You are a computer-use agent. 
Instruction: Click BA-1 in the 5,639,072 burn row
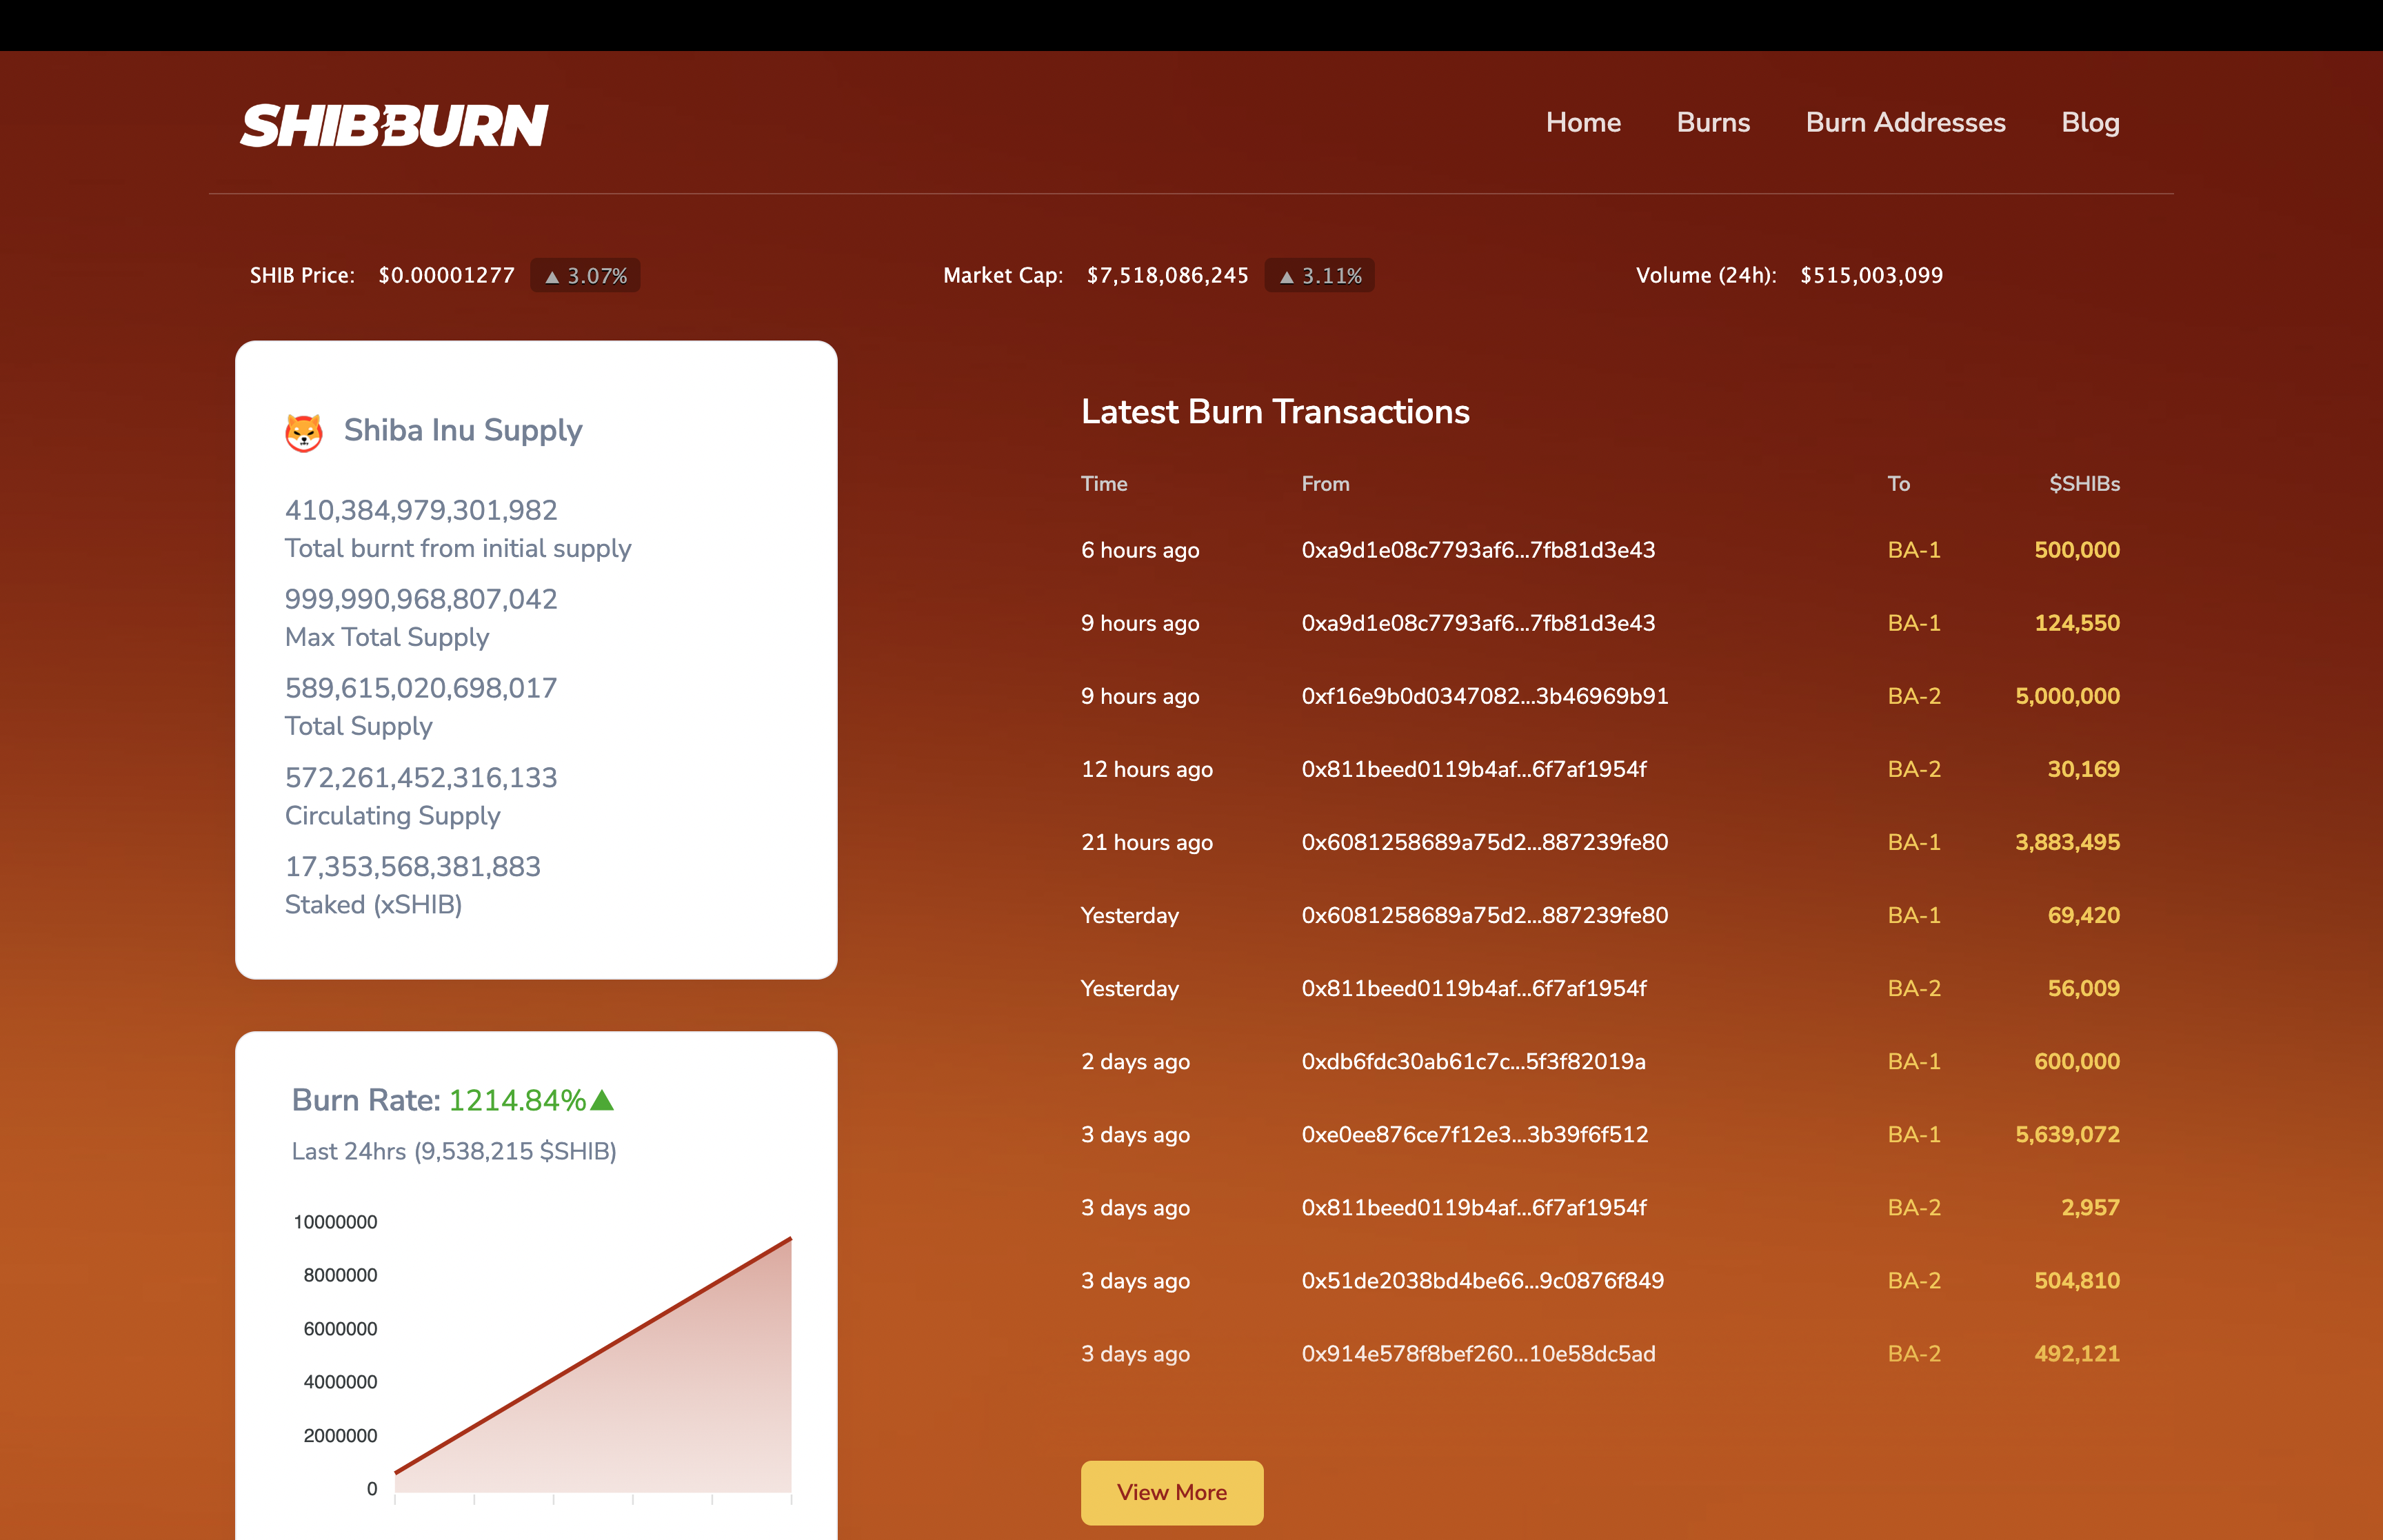tap(1914, 1135)
